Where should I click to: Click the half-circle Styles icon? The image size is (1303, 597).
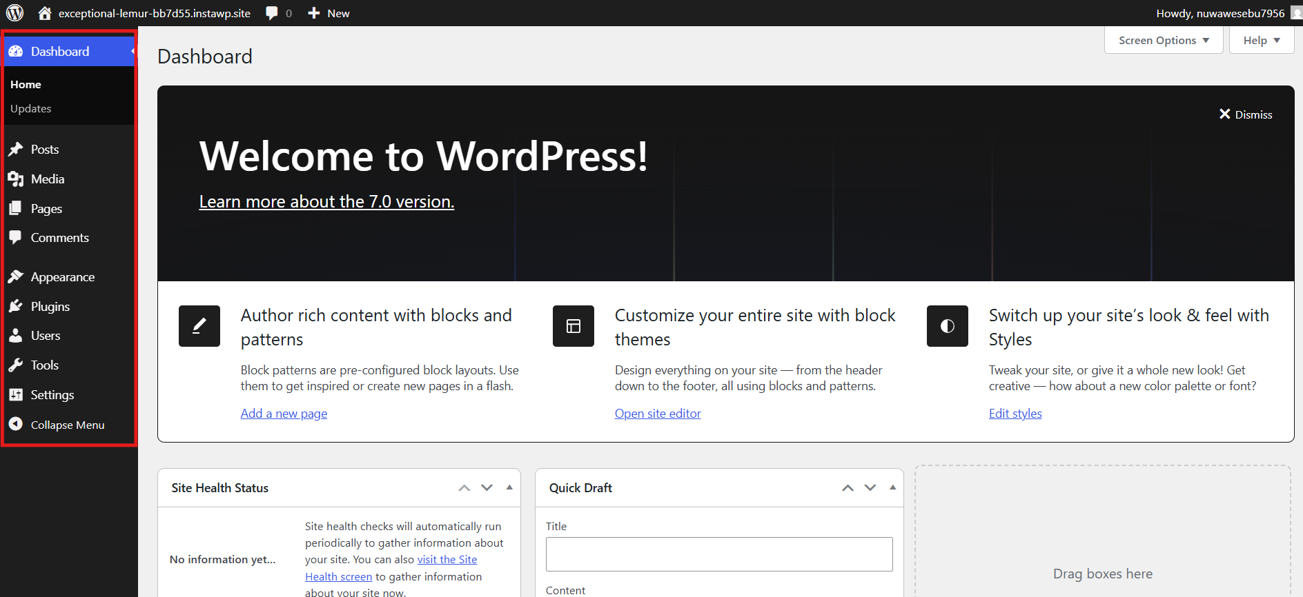click(948, 326)
